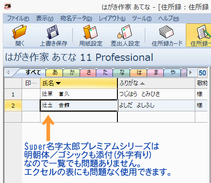Click the 敬称 column header
Screen dimensions: 211x183
pyautogui.click(x=202, y=83)
